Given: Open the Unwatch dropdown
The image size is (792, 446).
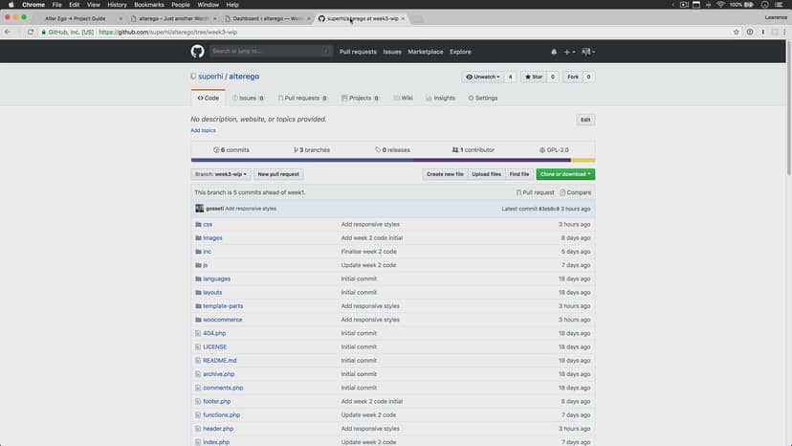Looking at the screenshot, I should [482, 77].
